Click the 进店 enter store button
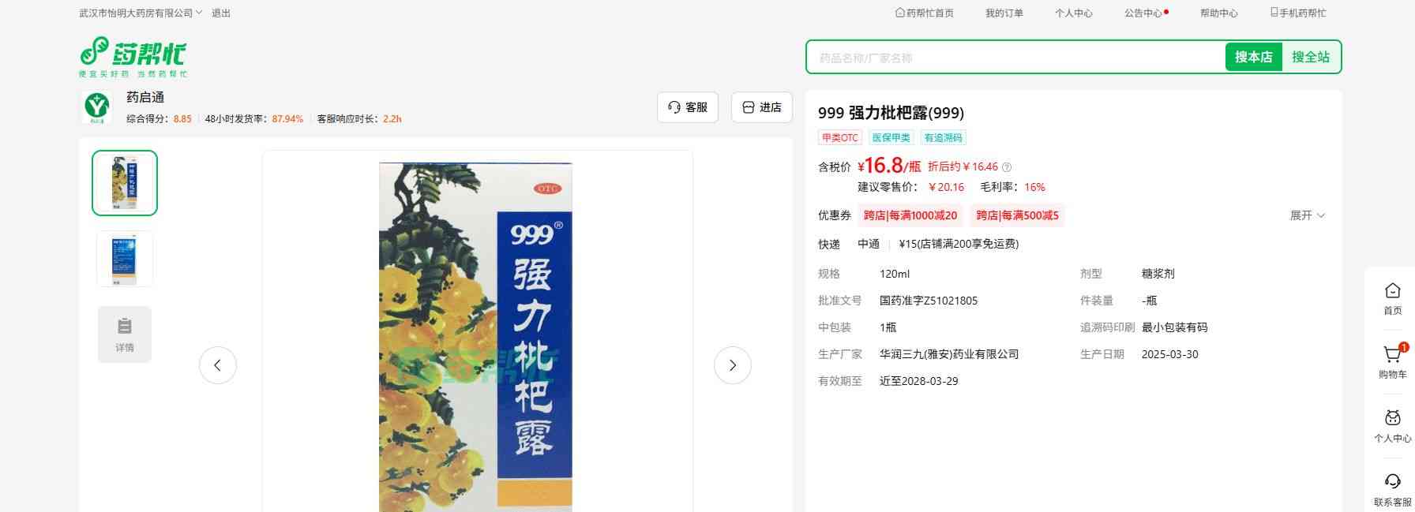Image resolution: width=1415 pixels, height=512 pixels. (x=762, y=107)
